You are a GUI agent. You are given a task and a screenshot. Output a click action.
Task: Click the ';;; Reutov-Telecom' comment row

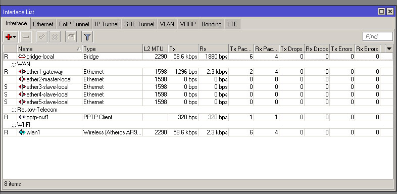(x=197, y=110)
